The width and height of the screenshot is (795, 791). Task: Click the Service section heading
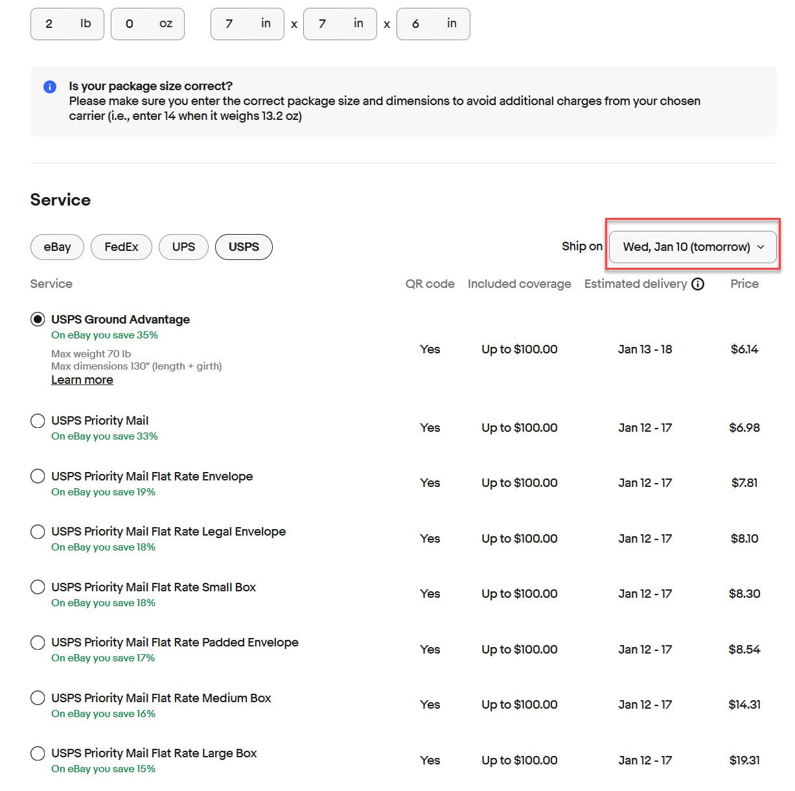pos(60,200)
